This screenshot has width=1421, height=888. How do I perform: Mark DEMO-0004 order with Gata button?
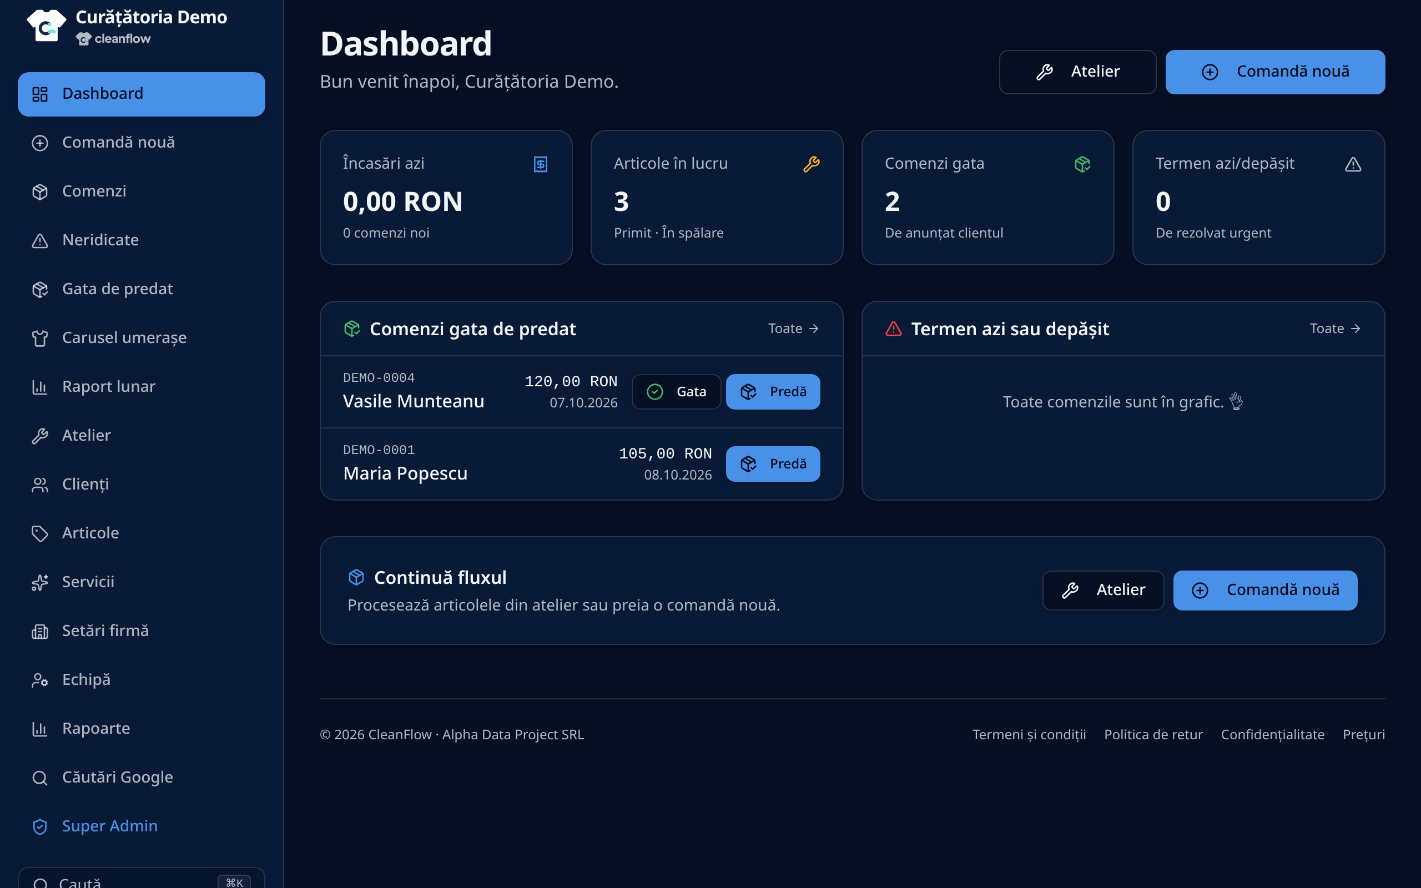677,392
